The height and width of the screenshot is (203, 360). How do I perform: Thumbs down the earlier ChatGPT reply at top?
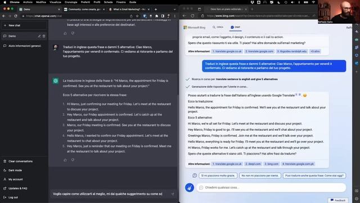tap(73, 33)
